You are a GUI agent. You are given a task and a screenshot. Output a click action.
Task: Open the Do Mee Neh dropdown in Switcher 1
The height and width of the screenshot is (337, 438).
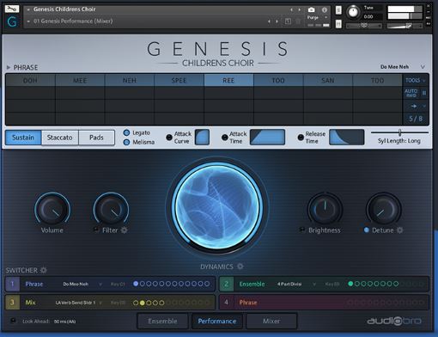(100, 284)
